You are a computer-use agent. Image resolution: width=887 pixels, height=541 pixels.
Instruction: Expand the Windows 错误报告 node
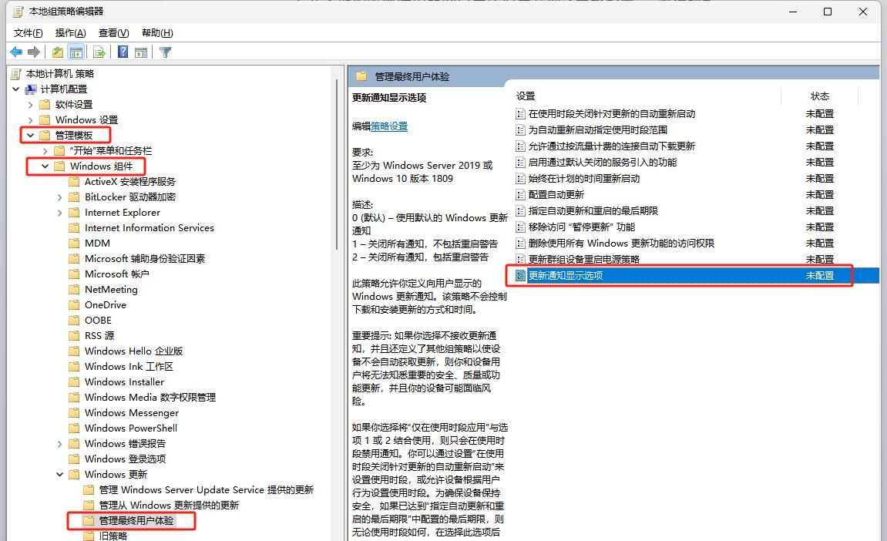[x=60, y=443]
